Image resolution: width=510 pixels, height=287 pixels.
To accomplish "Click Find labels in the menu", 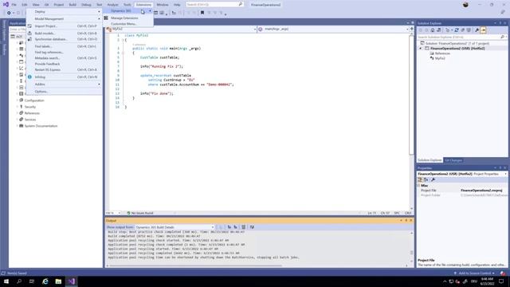I will pos(65,46).
